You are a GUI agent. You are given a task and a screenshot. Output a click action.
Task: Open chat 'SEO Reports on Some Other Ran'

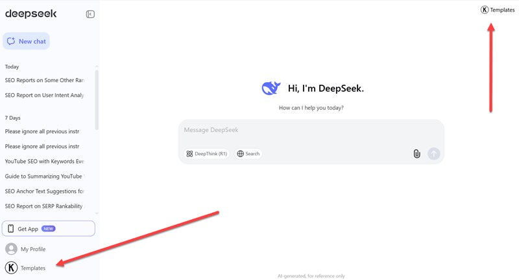[x=45, y=80]
